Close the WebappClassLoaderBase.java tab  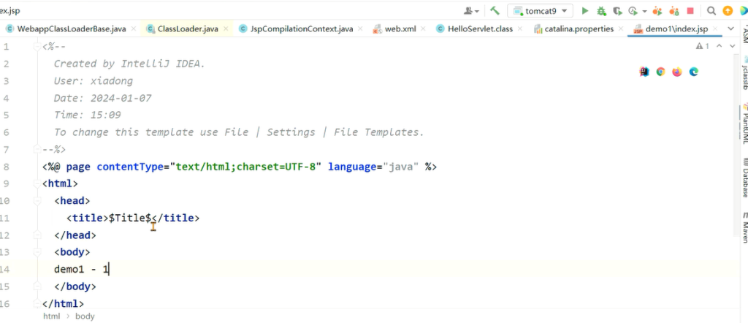(x=134, y=28)
